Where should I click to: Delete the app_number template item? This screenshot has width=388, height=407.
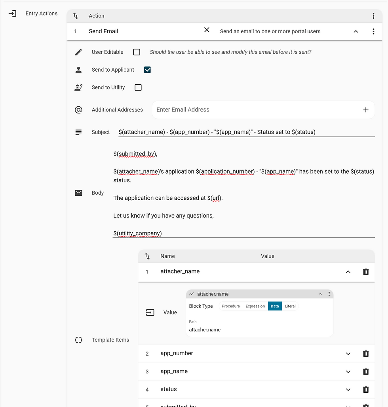(366, 354)
